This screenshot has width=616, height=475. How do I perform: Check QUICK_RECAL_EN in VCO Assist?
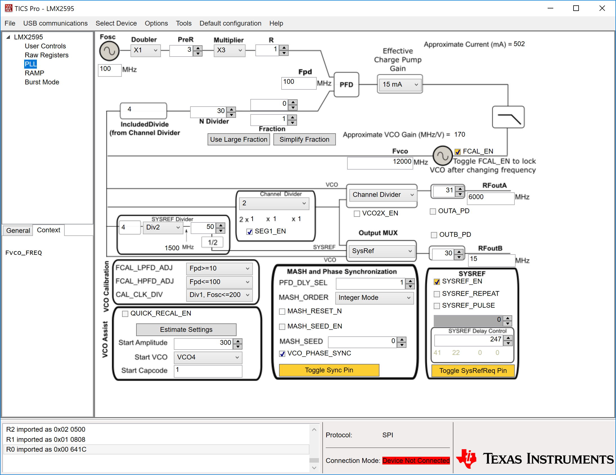(x=125, y=314)
